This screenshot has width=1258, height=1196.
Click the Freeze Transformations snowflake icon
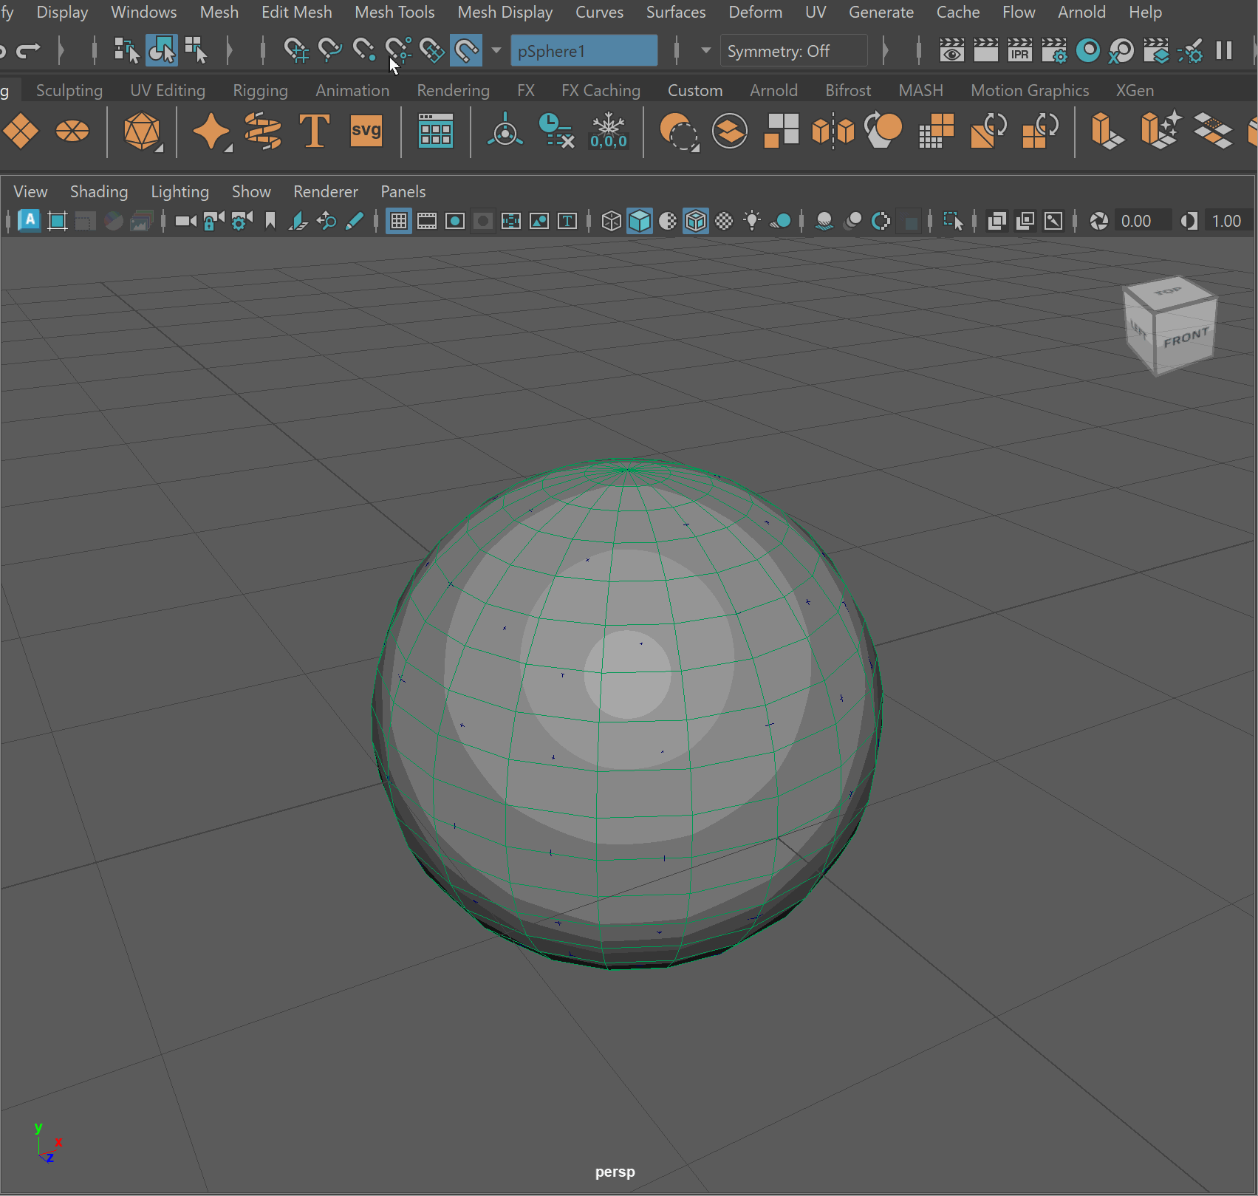[608, 131]
